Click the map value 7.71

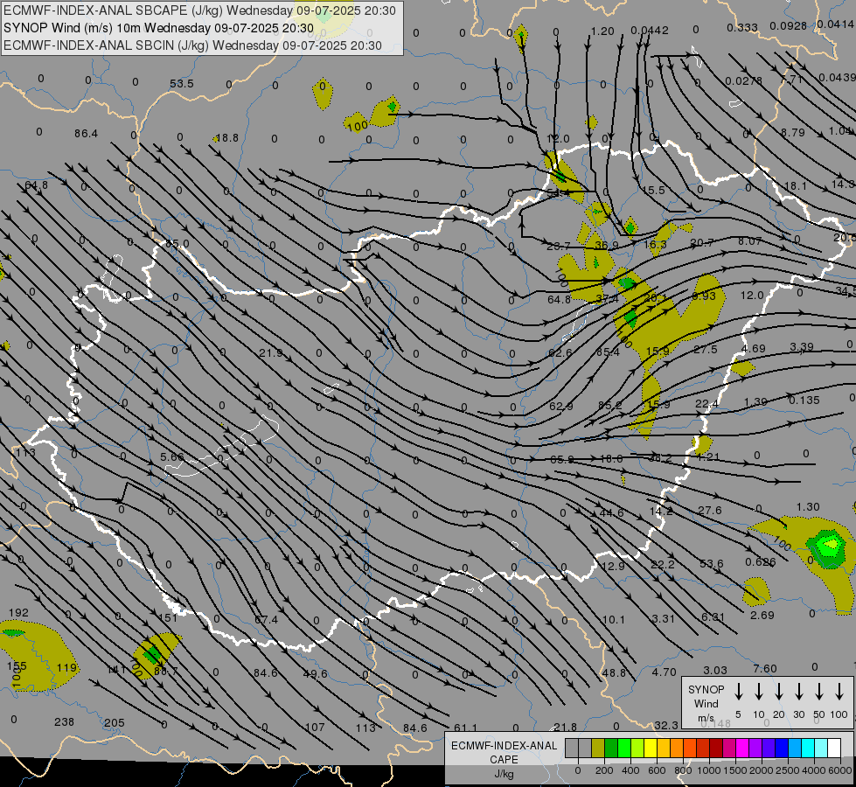coord(791,80)
